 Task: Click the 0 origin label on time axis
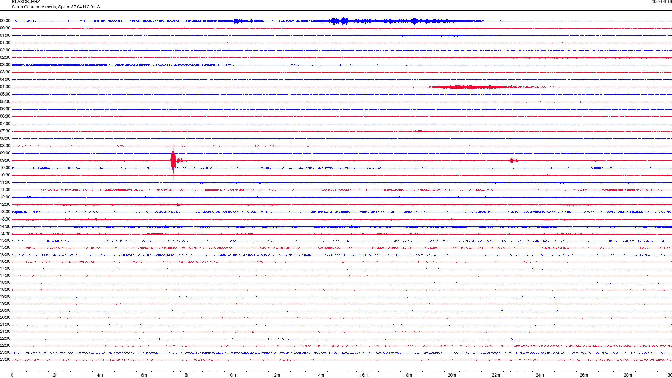(12, 375)
